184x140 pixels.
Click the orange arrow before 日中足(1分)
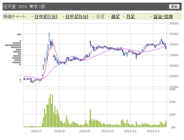(32, 17)
